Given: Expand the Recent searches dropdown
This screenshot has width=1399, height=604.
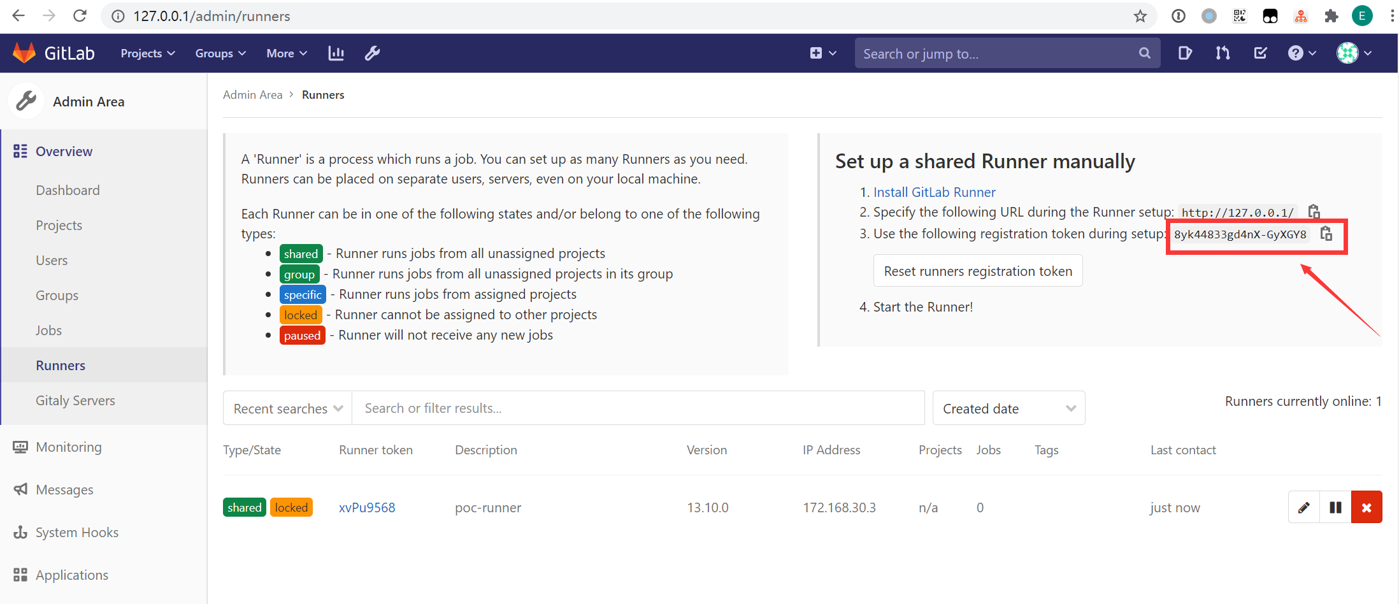Looking at the screenshot, I should click(x=288, y=408).
